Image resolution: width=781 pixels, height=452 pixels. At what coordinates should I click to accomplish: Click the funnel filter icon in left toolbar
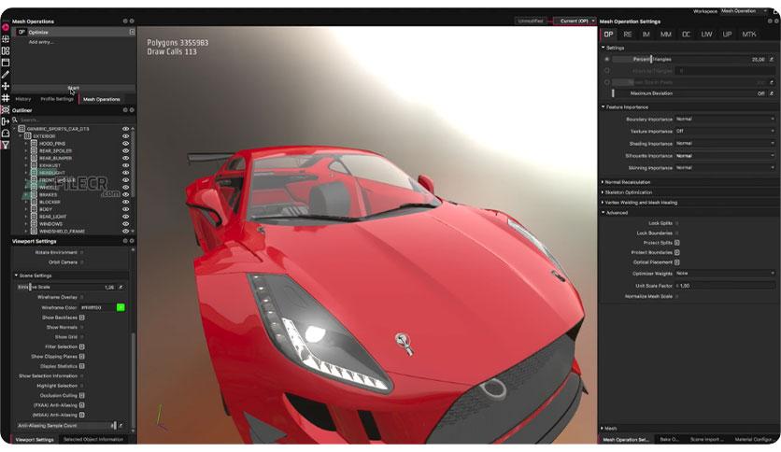(6, 145)
